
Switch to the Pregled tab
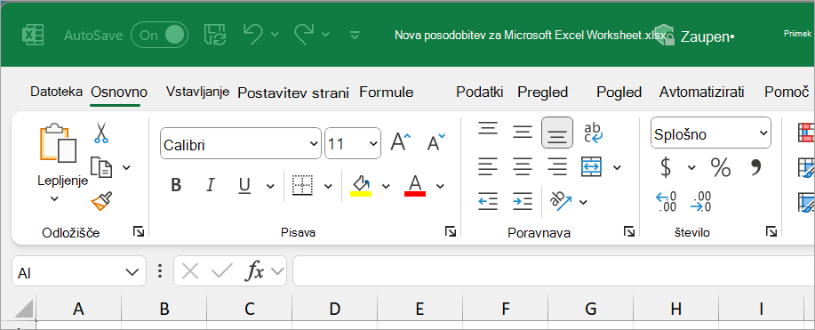tap(543, 93)
